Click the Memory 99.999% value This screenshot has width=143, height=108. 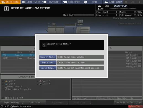tap(138, 12)
